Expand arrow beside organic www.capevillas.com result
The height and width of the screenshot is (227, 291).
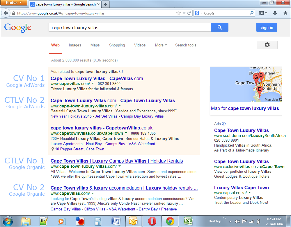[x=93, y=193]
